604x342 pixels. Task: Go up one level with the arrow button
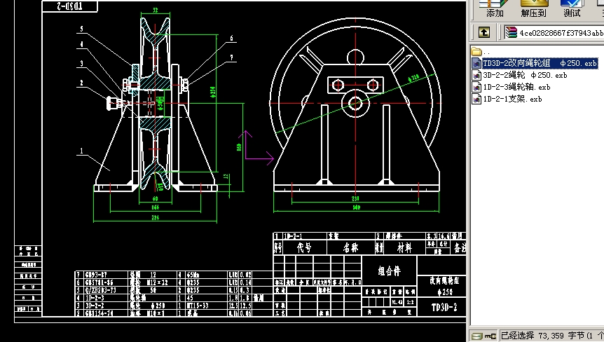(x=483, y=32)
